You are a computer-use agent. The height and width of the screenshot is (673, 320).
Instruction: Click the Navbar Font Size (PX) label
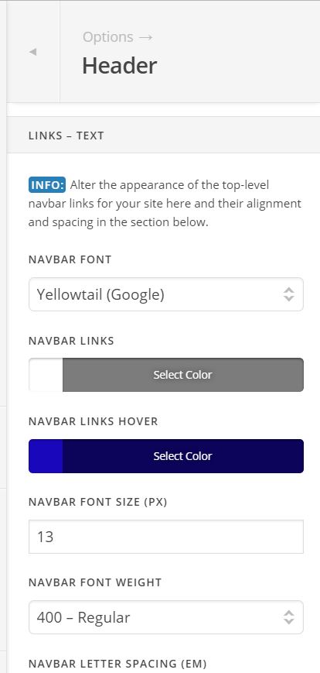click(98, 502)
